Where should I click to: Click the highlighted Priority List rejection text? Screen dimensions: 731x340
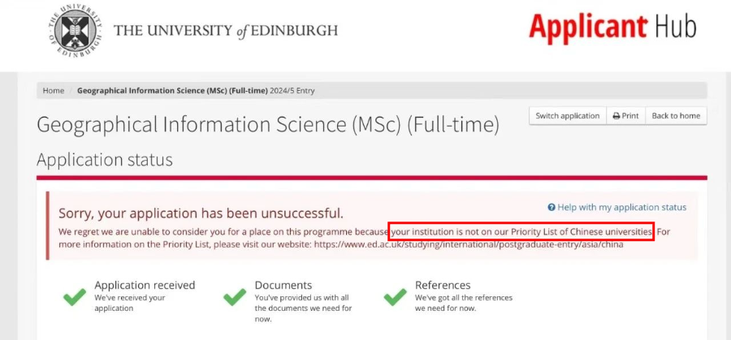(x=521, y=231)
